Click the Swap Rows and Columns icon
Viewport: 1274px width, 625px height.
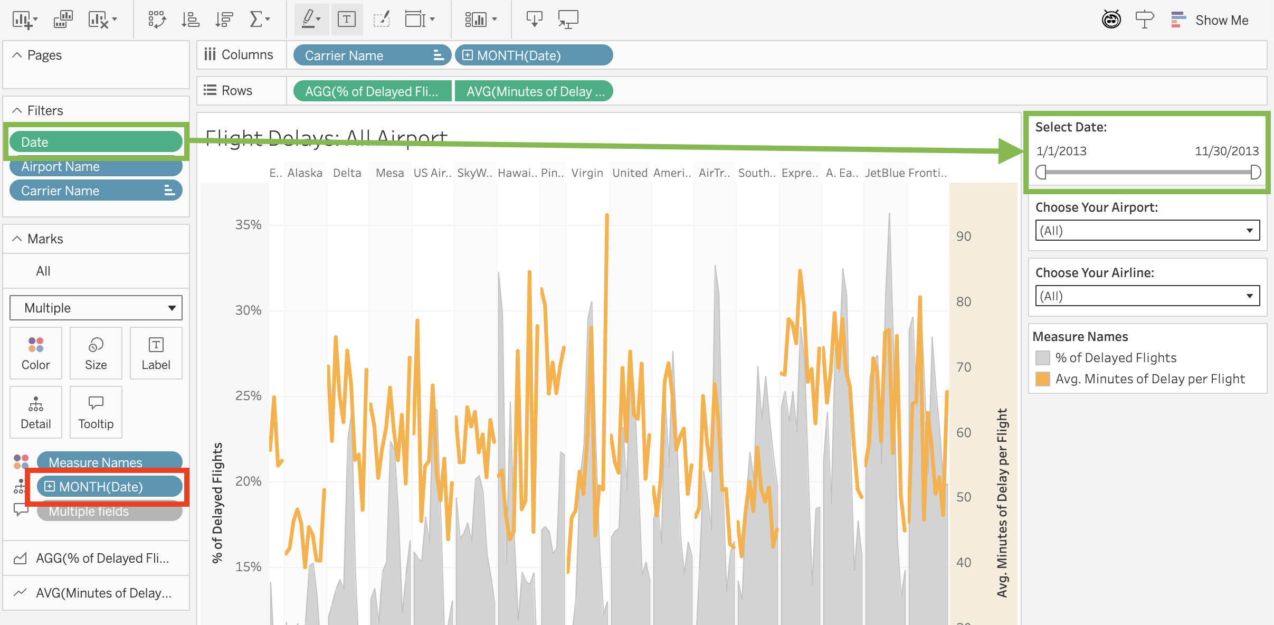click(157, 20)
